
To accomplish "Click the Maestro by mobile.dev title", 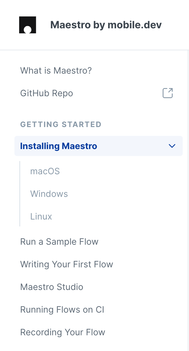I will 106,25.
